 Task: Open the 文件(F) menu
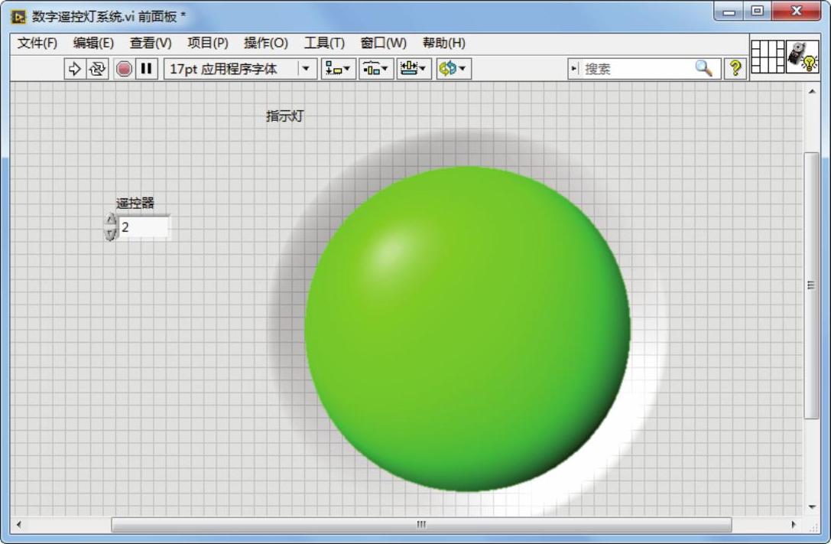coord(37,43)
